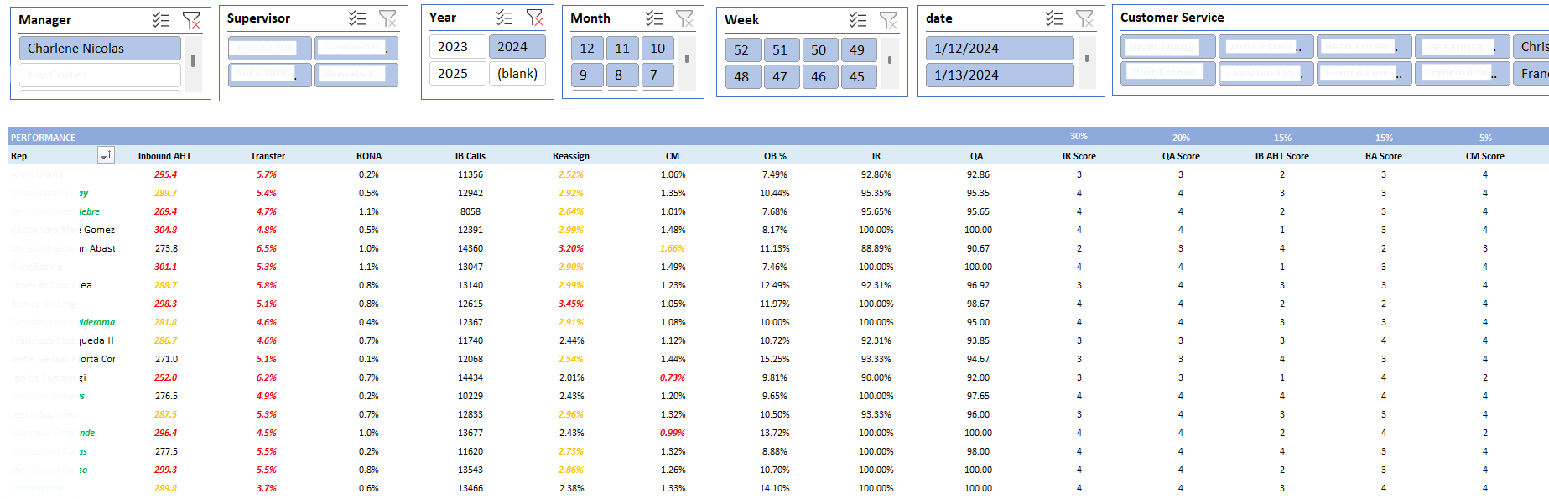The width and height of the screenshot is (1549, 499).
Task: Toggle year 2023 in Year slicer
Action: (457, 47)
